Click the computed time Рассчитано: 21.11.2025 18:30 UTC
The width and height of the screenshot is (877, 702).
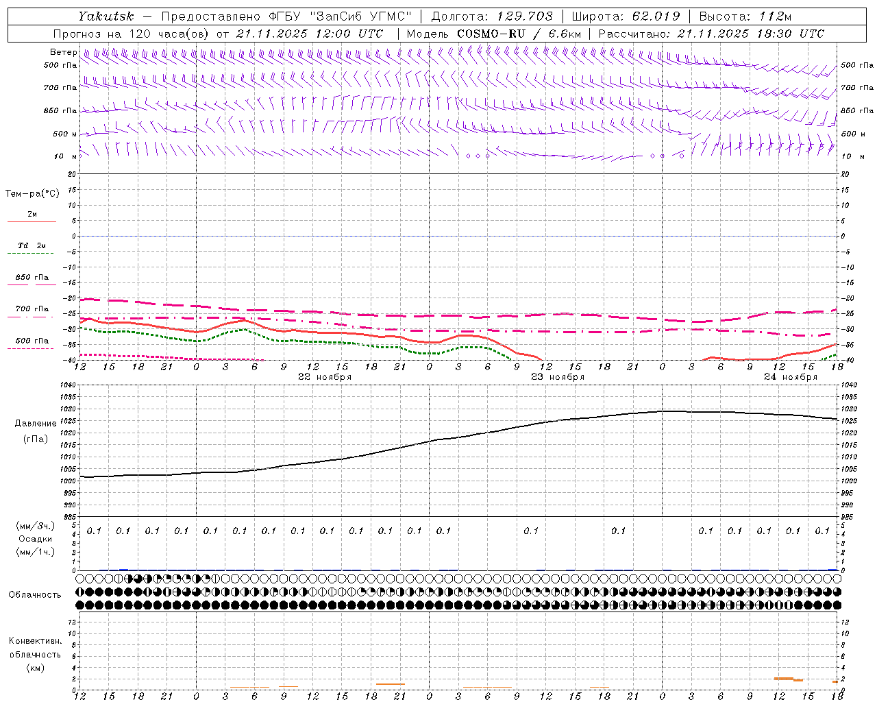tap(711, 34)
